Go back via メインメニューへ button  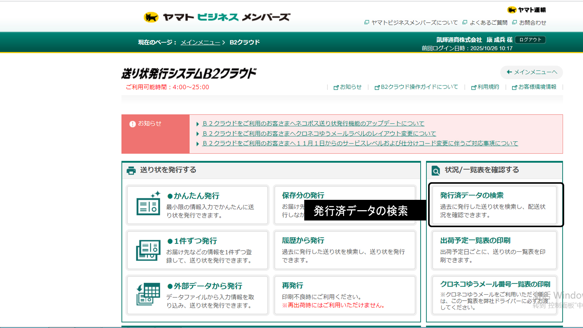[x=532, y=72]
